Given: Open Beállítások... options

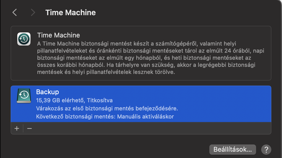Looking at the screenshot, I should (x=232, y=150).
